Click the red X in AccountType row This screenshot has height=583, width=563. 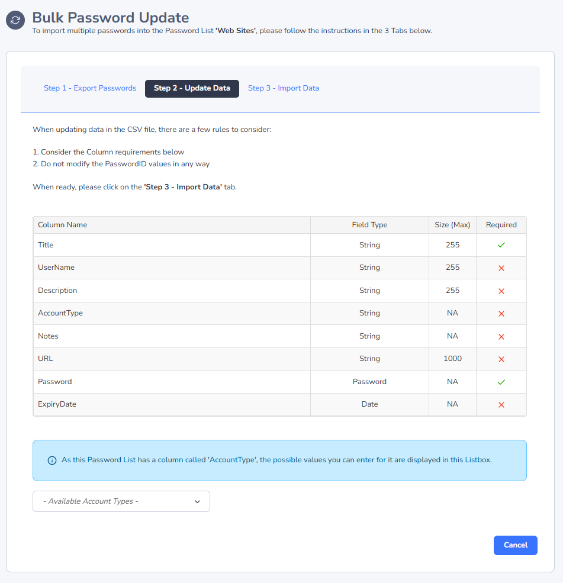click(x=501, y=314)
